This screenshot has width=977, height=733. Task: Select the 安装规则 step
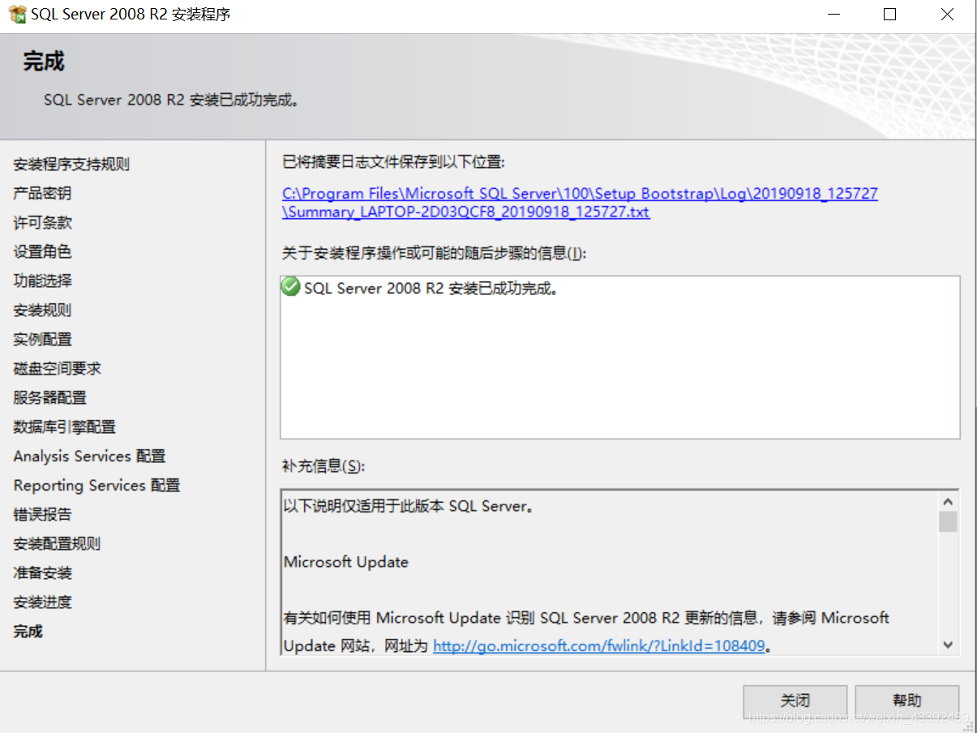coord(42,311)
